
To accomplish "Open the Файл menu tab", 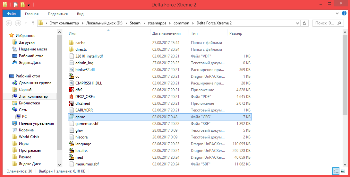I will (x=11, y=13).
